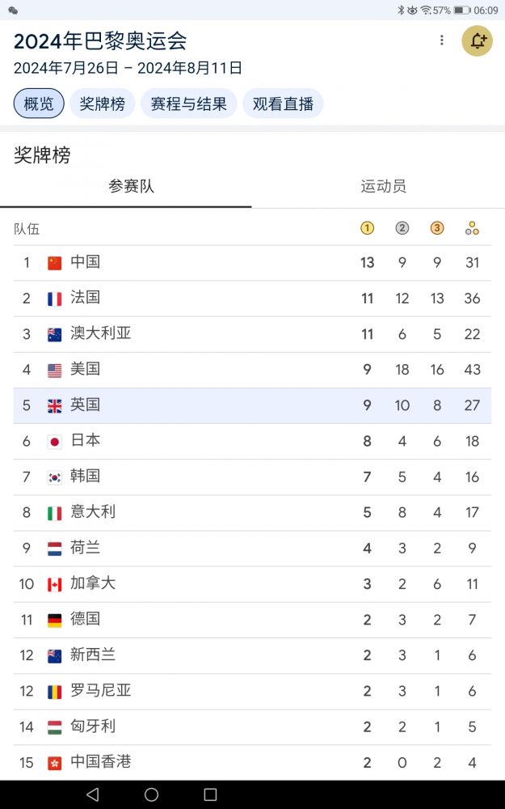Tap the total medals column icon
505x809 pixels.
pyautogui.click(x=473, y=228)
